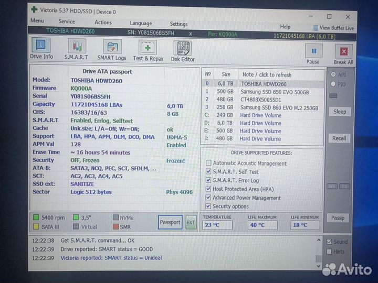The width and height of the screenshot is (378, 283).
Task: Click log line 'Victoria reported: SMART status = Unideal'
Action: [x=111, y=258]
